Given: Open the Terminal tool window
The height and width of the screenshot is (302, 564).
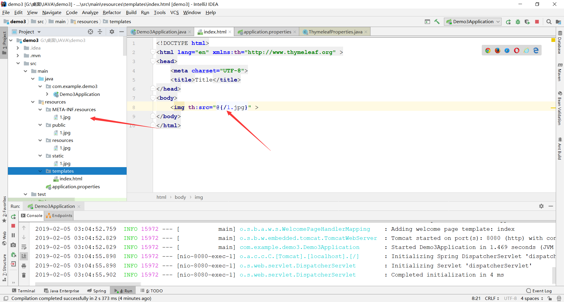Looking at the screenshot, I should pyautogui.click(x=23, y=291).
